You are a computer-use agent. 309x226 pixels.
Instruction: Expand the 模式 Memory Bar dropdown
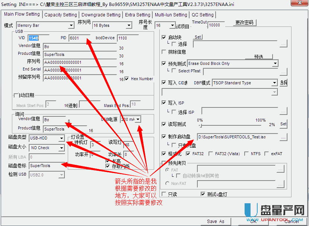click(71, 26)
